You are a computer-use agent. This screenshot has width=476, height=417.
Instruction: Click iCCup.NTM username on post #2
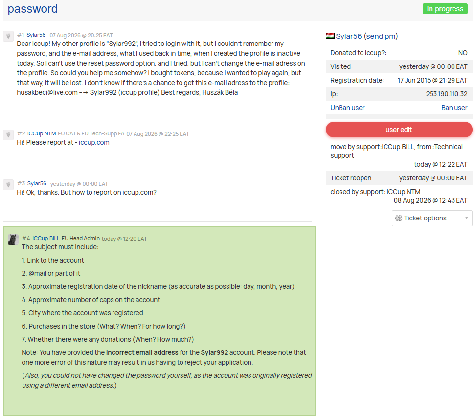point(42,133)
